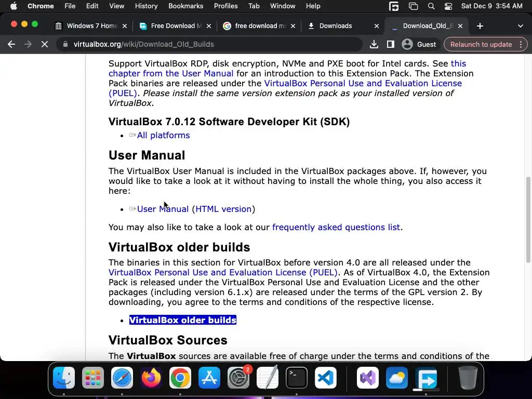The height and width of the screenshot is (399, 532).
Task: Open System Settings from the Dock
Action: (238, 378)
